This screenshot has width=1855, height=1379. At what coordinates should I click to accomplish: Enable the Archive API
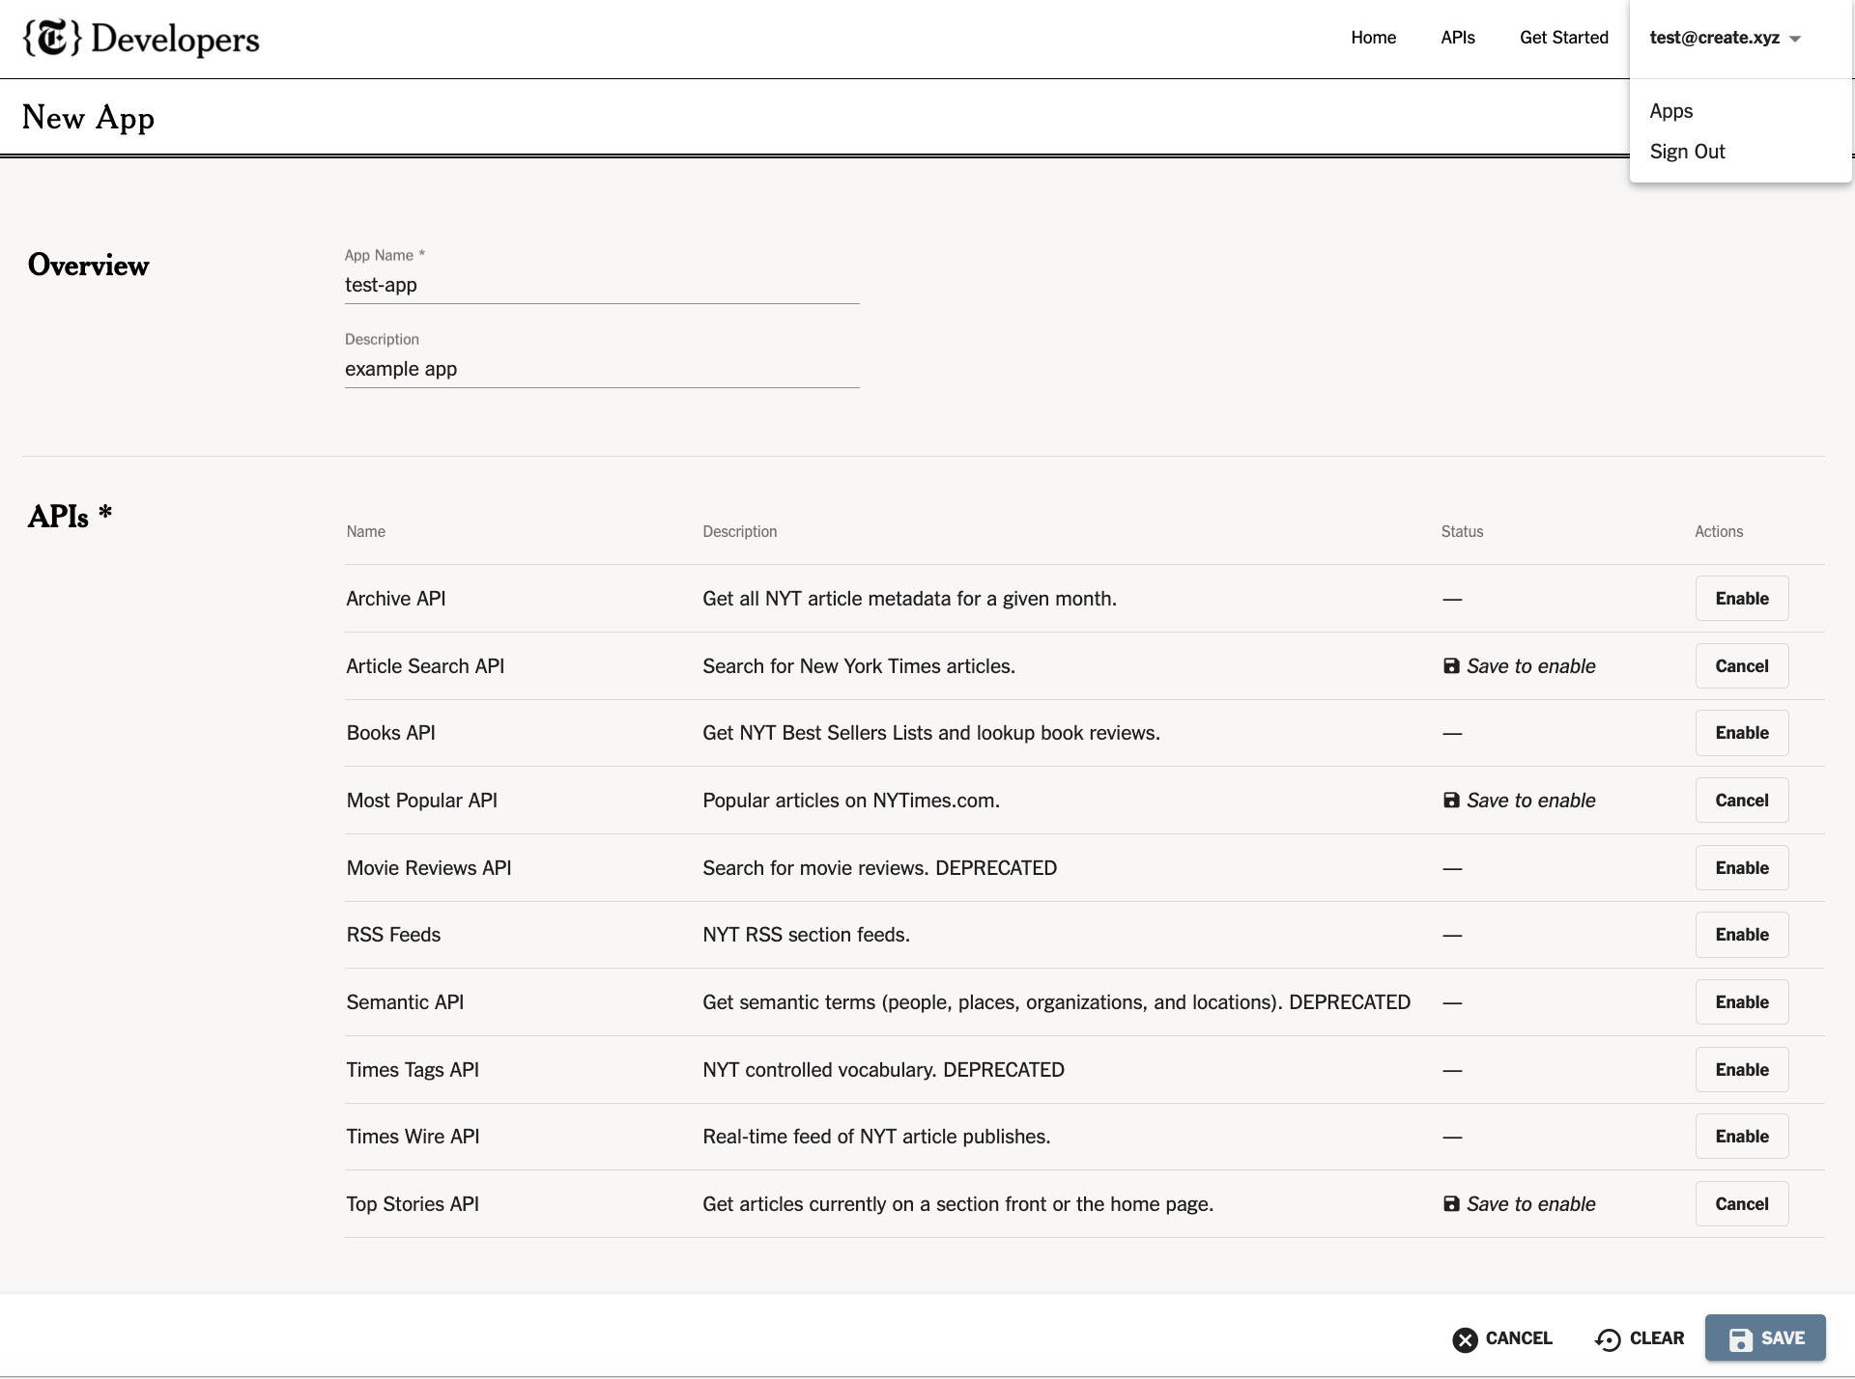(1742, 599)
